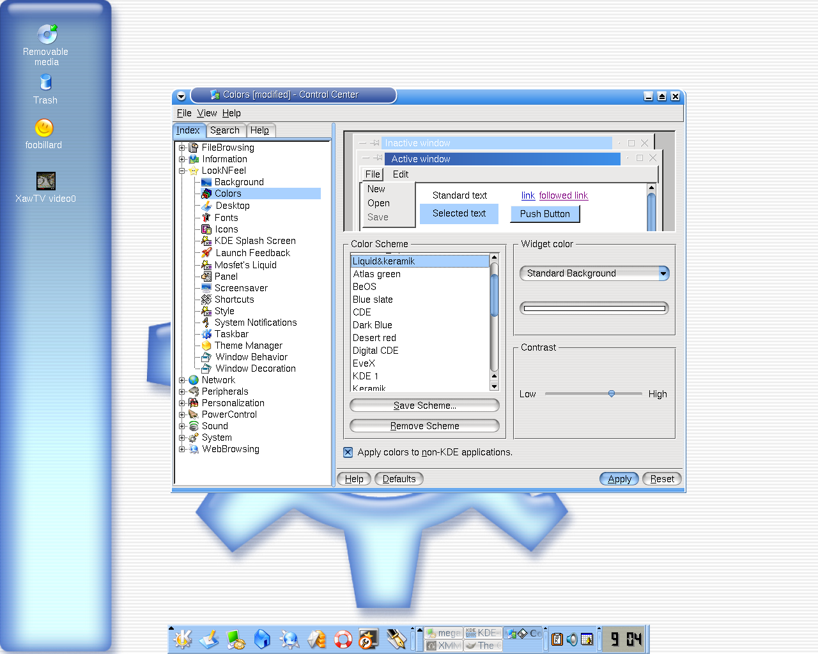This screenshot has height=654, width=818.
Task: Open the Help menu in menu bar
Action: pyautogui.click(x=231, y=113)
